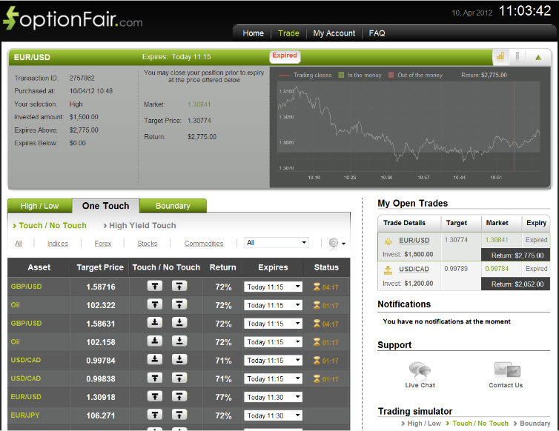Click the info icon in EUR/USD panel header
This screenshot has height=431, width=559.
(517, 56)
